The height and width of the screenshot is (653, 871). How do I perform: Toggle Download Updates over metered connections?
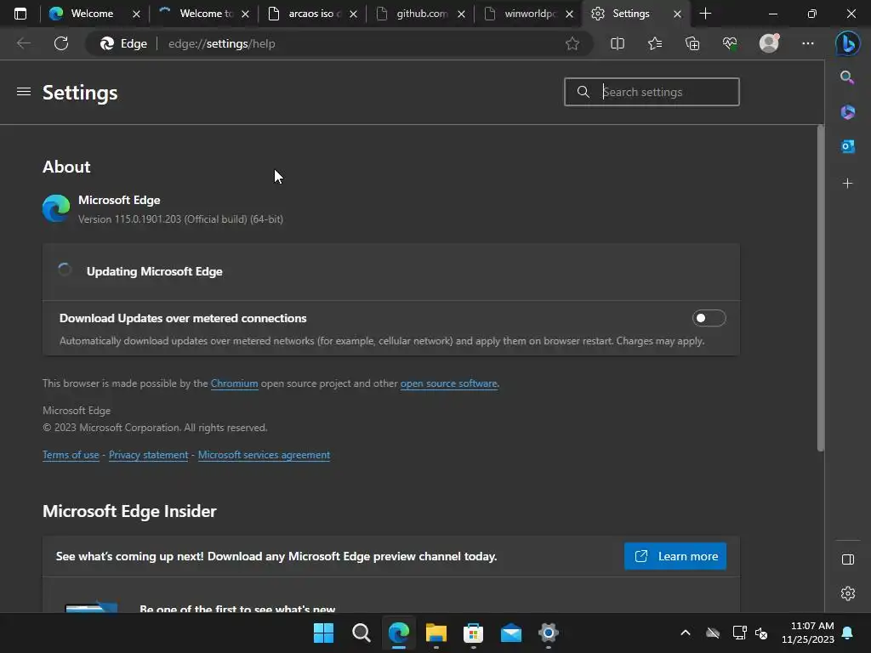click(x=709, y=318)
